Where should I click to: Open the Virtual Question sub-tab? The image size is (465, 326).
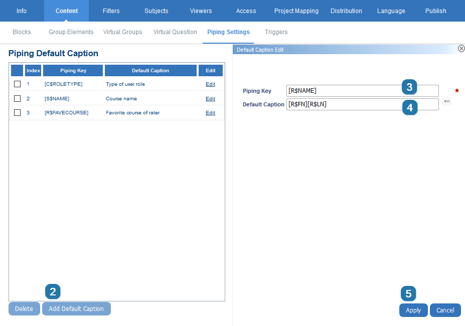click(175, 32)
